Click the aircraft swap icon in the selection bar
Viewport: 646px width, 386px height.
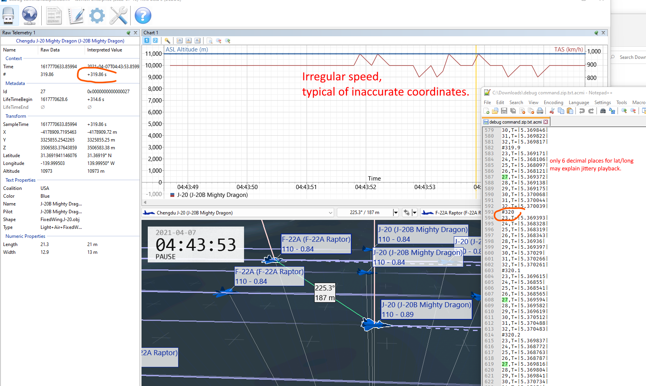click(407, 212)
